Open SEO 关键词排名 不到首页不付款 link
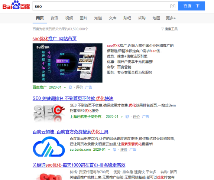This screenshot has height=180, width=214. pyautogui.click(x=73, y=98)
